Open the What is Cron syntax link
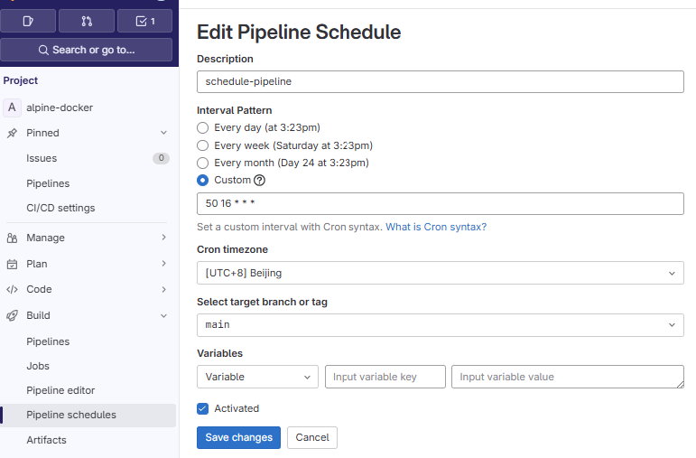 [x=436, y=227]
